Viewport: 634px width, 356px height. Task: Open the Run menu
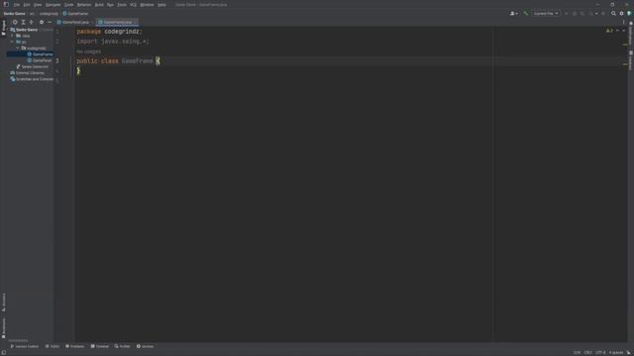click(x=110, y=5)
